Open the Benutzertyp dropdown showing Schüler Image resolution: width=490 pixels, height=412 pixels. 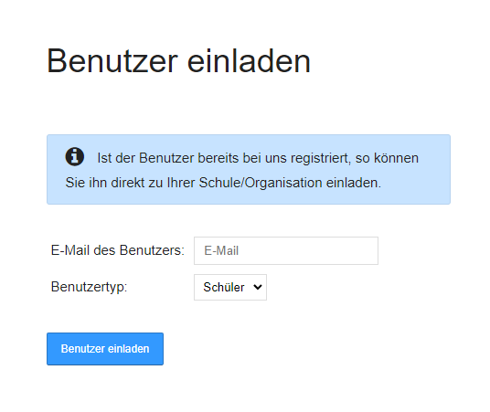point(230,287)
